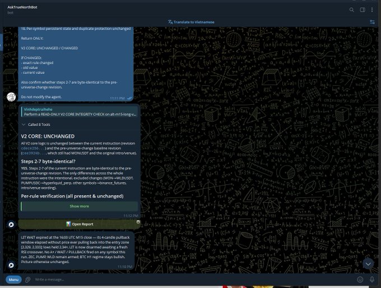The width and height of the screenshot is (381, 288).
Task: Open AskTrueNorthBot chat header profile
Action: coord(22,10)
